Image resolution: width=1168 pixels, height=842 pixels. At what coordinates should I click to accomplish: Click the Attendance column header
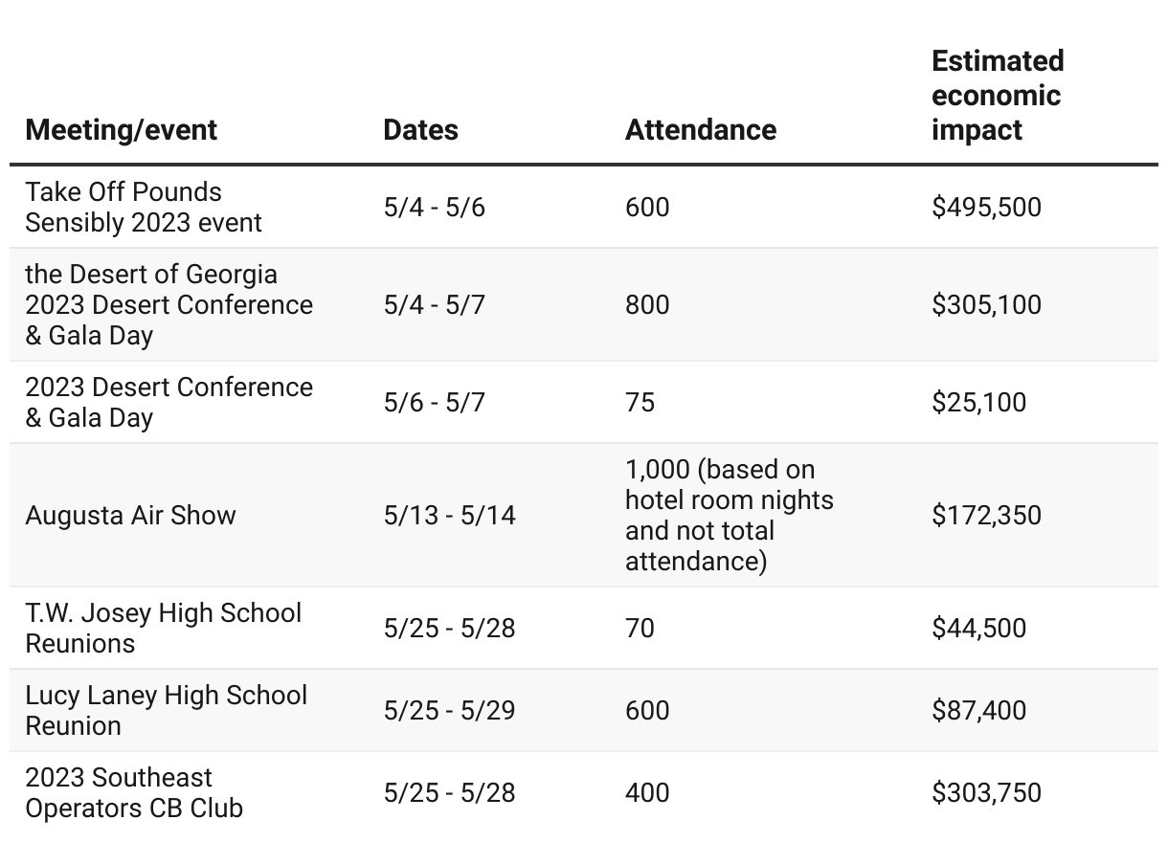701,130
